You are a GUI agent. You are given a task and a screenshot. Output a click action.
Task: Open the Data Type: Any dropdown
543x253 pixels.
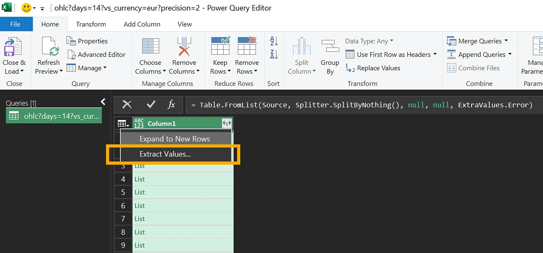[369, 41]
